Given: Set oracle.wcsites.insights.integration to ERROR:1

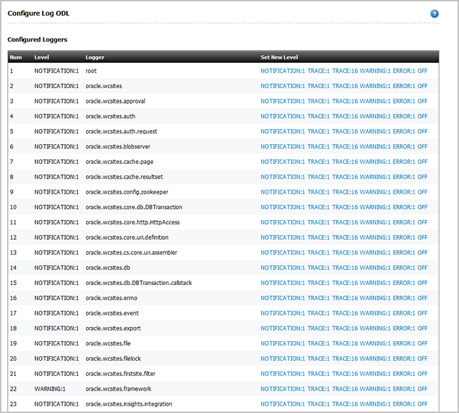Looking at the screenshot, I should 404,404.
